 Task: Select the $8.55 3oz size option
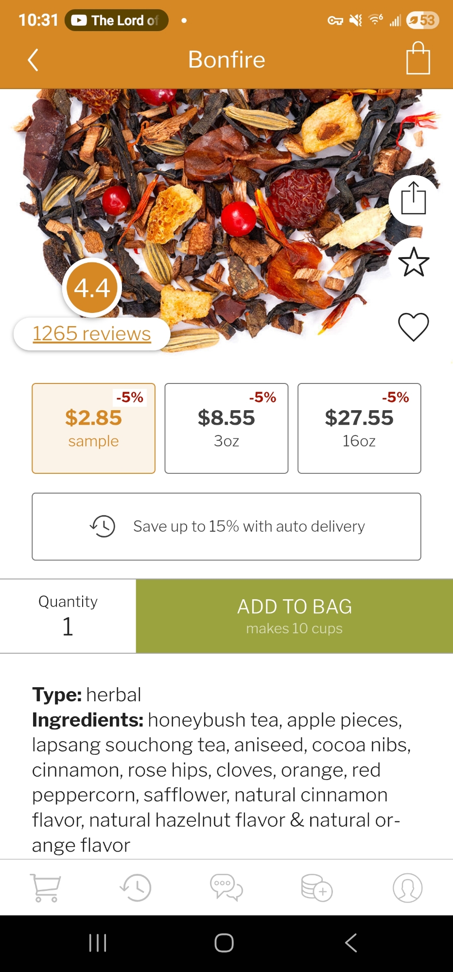(x=226, y=428)
